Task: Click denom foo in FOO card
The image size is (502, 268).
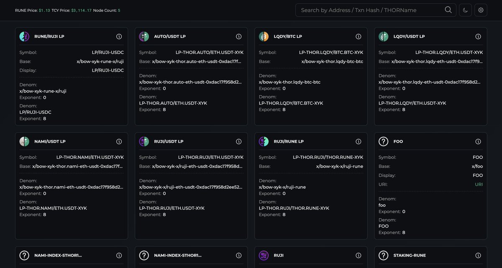Action: (382, 205)
